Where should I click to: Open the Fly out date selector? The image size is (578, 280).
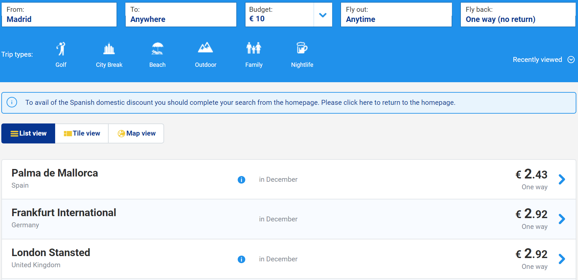396,15
